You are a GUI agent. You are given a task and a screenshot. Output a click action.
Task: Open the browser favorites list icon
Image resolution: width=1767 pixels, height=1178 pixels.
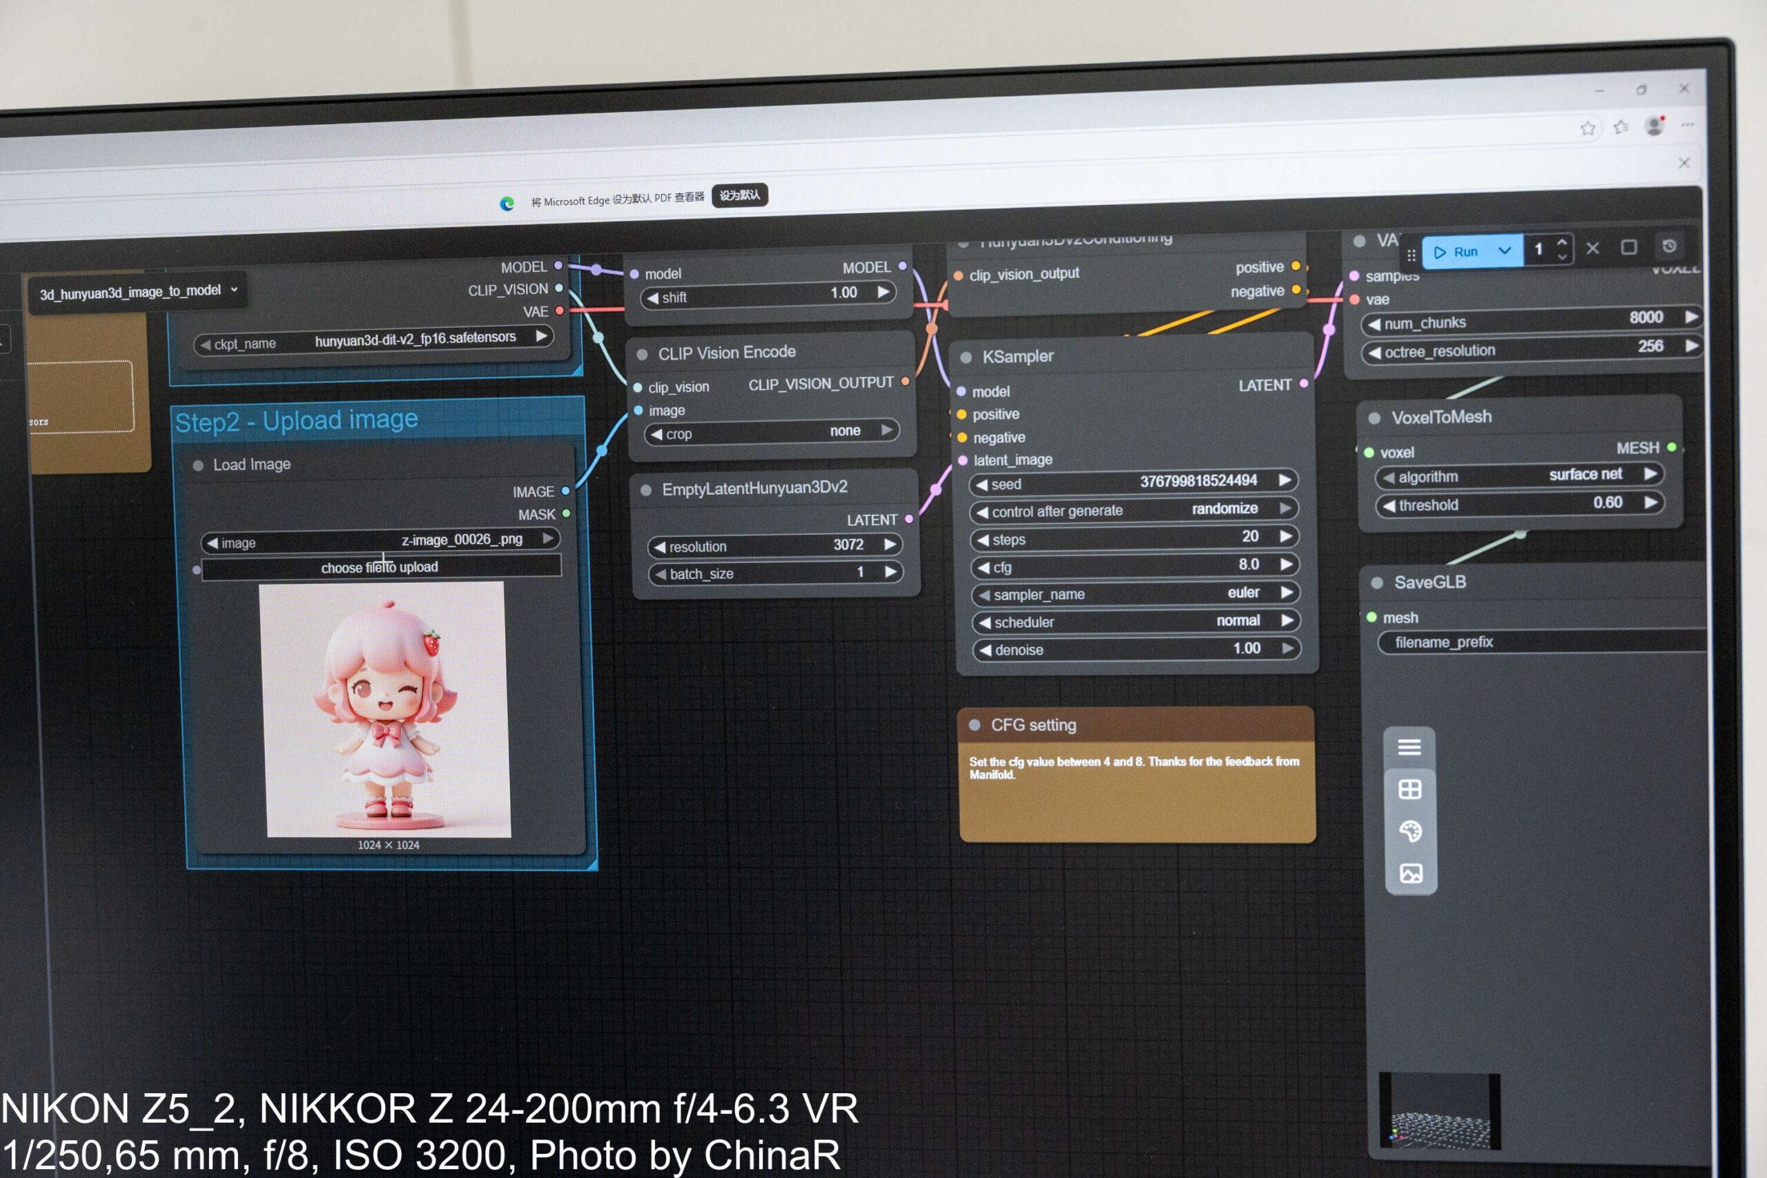1621,127
